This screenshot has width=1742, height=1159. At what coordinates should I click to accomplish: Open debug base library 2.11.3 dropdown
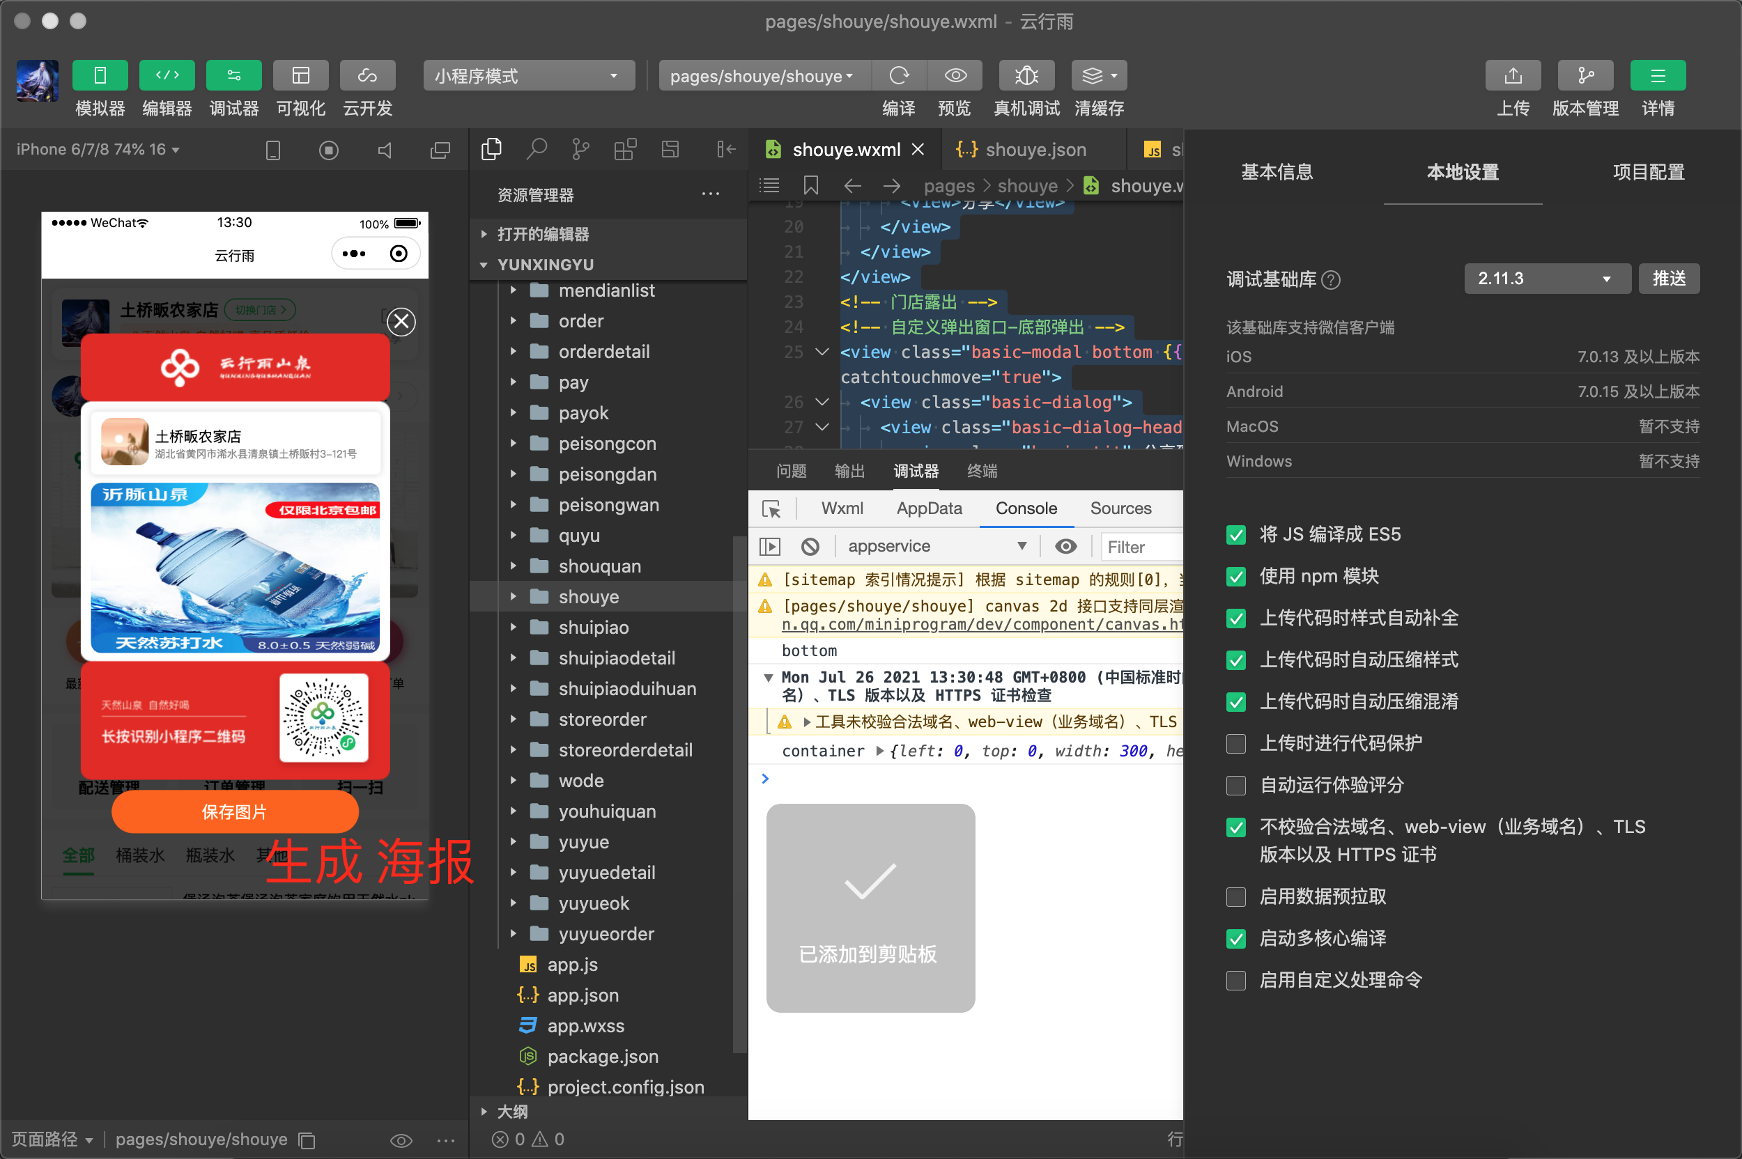(1547, 279)
